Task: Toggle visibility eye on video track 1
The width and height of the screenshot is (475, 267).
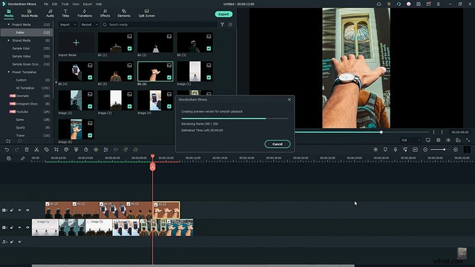Action: [27, 227]
